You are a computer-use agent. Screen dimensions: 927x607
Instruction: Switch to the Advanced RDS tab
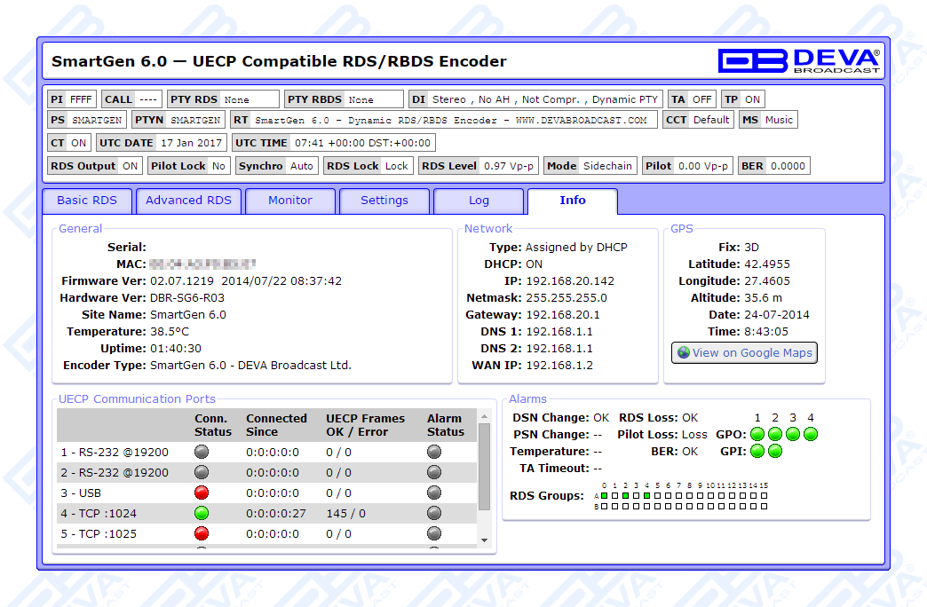[x=188, y=201]
